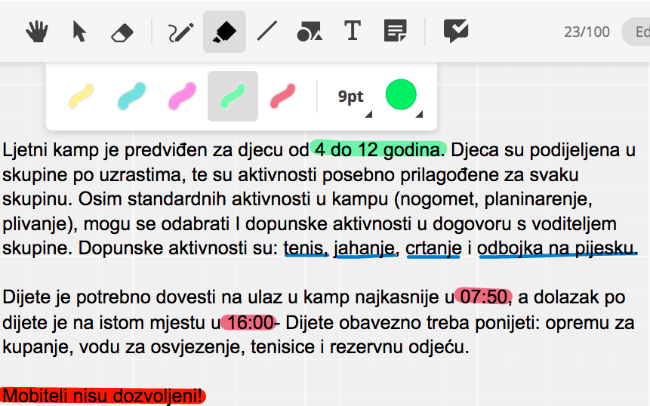Choose the cyan highlighter preset
The image size is (650, 406).
(x=131, y=97)
